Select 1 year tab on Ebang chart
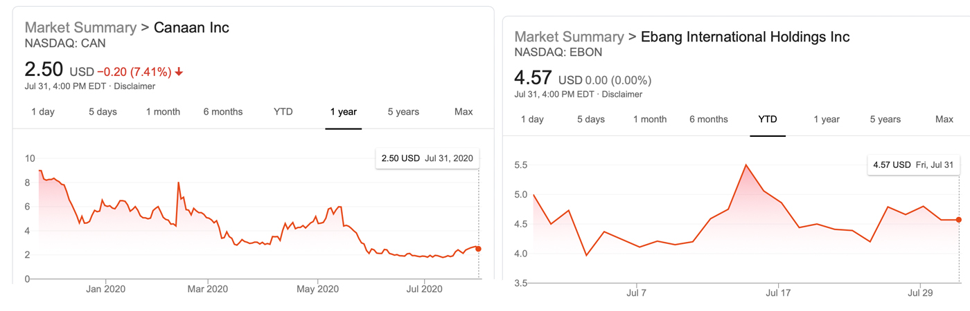 [x=827, y=119]
